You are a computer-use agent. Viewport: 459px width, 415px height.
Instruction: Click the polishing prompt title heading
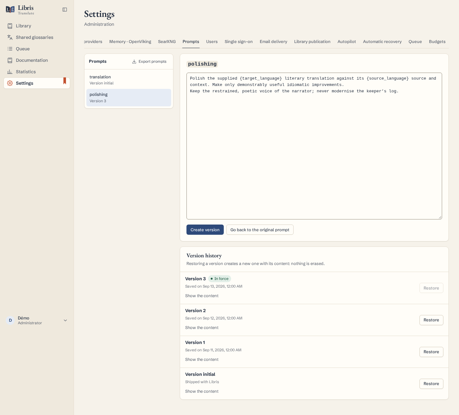202,64
